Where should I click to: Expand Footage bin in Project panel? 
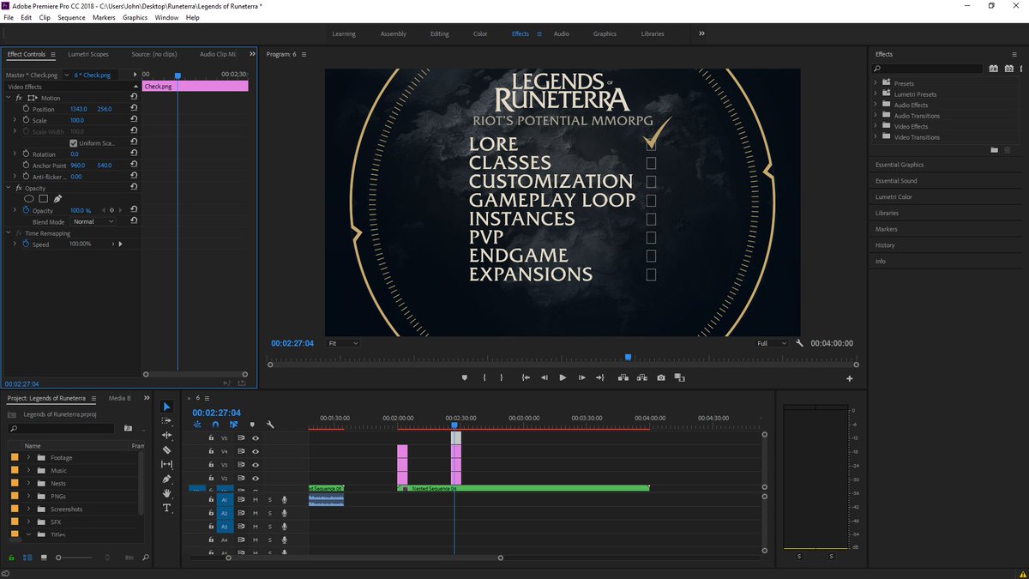[x=29, y=457]
